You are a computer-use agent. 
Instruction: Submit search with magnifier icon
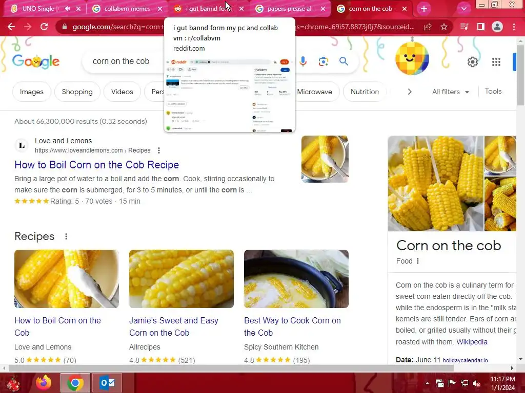[344, 61]
